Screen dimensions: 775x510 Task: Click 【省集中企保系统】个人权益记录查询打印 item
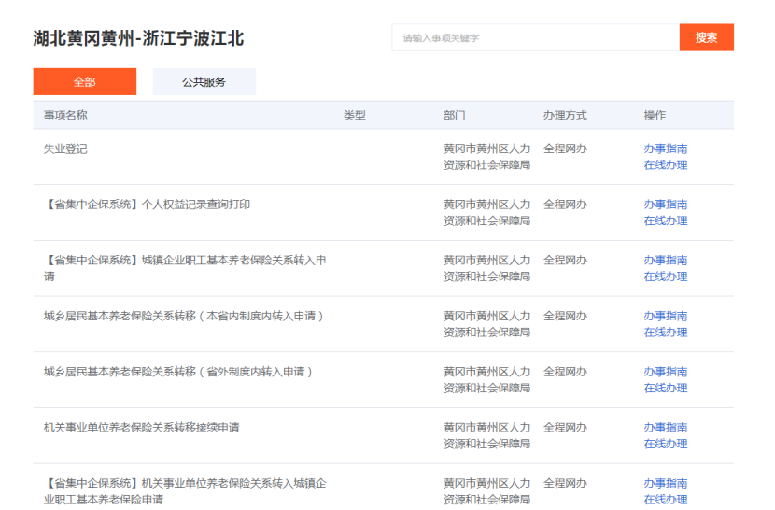point(147,205)
